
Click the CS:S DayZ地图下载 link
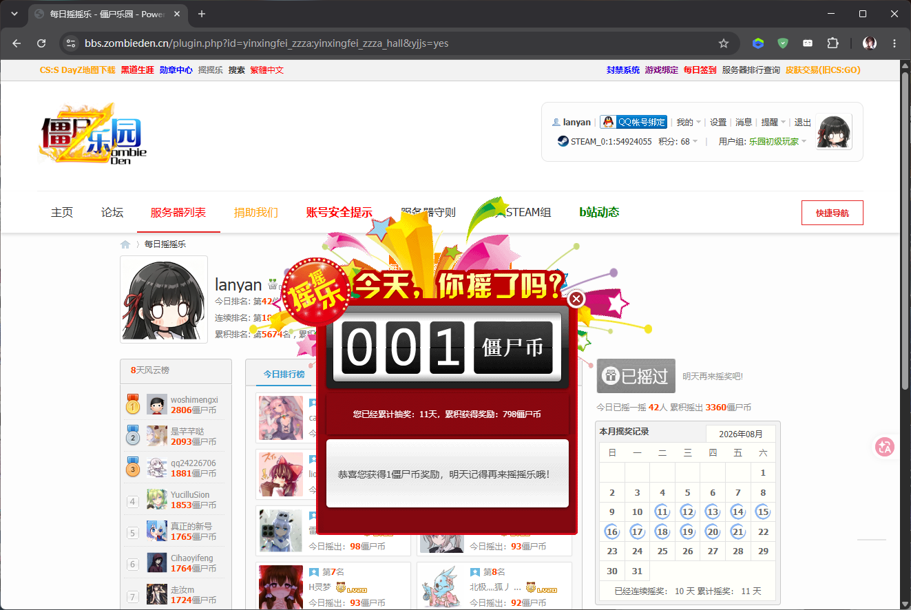[78, 70]
